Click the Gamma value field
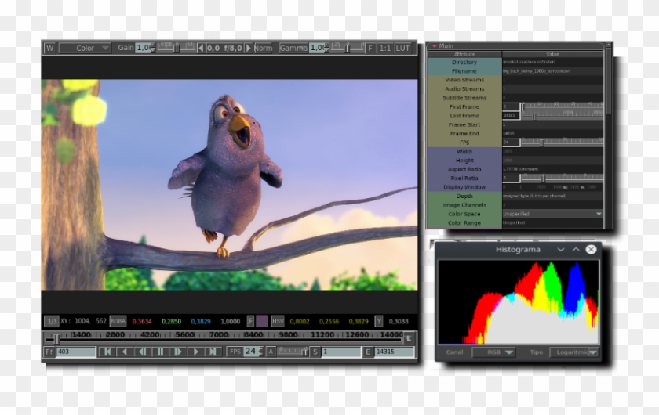Screen dimensions: 659x415 [x=319, y=48]
